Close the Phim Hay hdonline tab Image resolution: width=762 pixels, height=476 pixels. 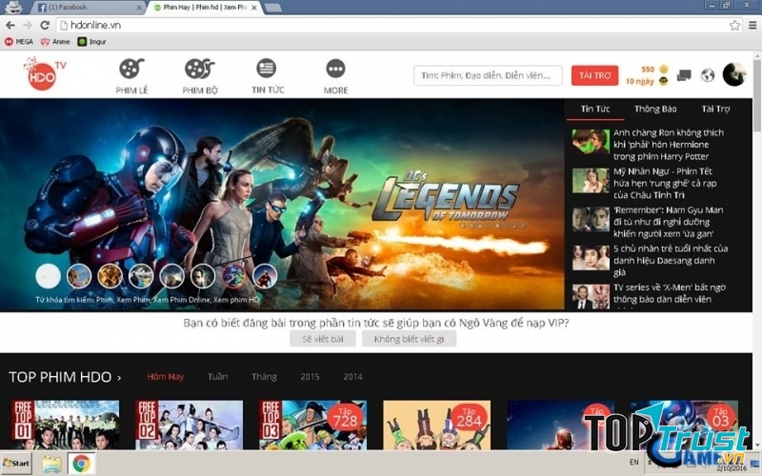click(x=254, y=8)
